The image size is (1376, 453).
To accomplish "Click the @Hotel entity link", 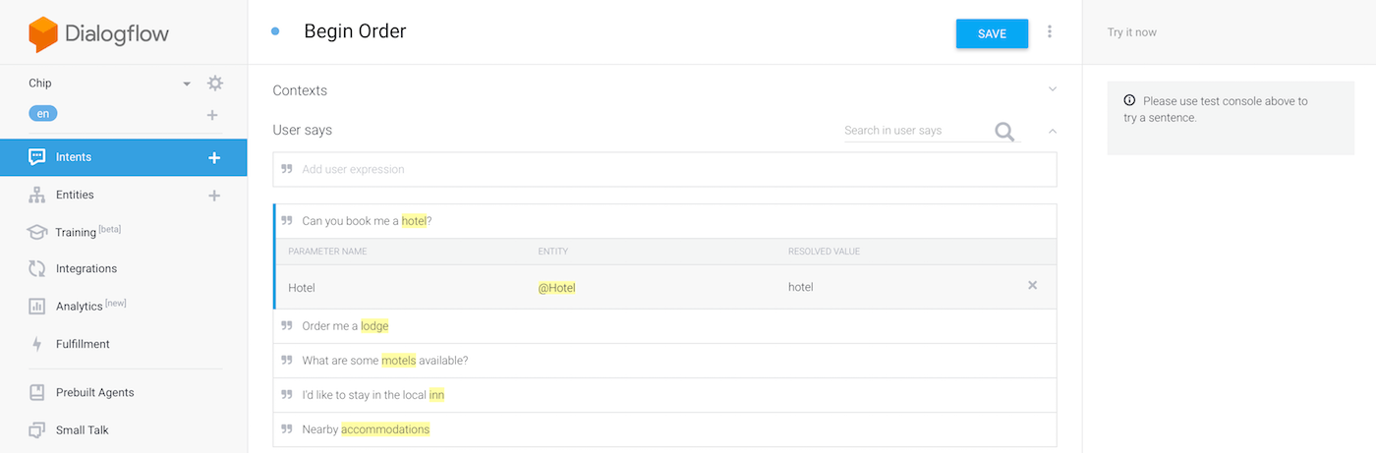I will pyautogui.click(x=556, y=287).
